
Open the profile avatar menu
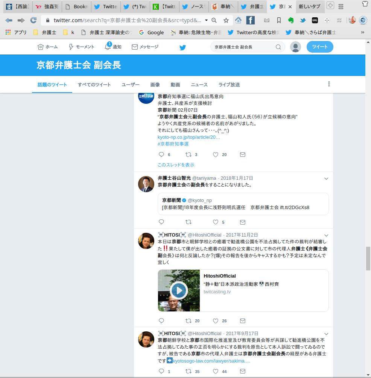(295, 47)
